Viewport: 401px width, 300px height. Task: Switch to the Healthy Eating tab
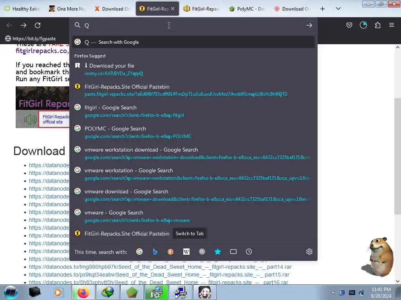coord(22,9)
